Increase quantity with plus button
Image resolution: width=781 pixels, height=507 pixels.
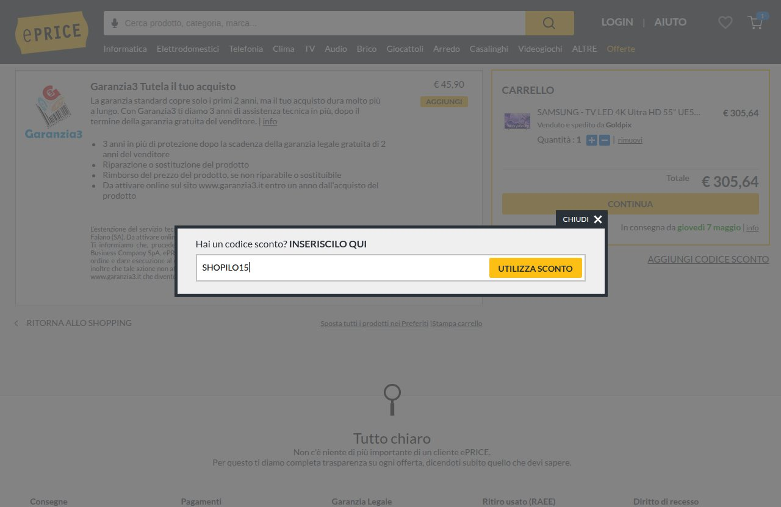click(x=592, y=140)
